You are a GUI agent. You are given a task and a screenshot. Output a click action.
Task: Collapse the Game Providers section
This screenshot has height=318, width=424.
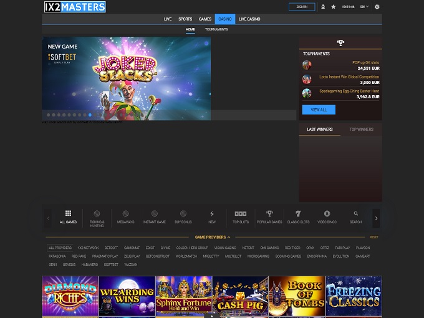(x=212, y=237)
